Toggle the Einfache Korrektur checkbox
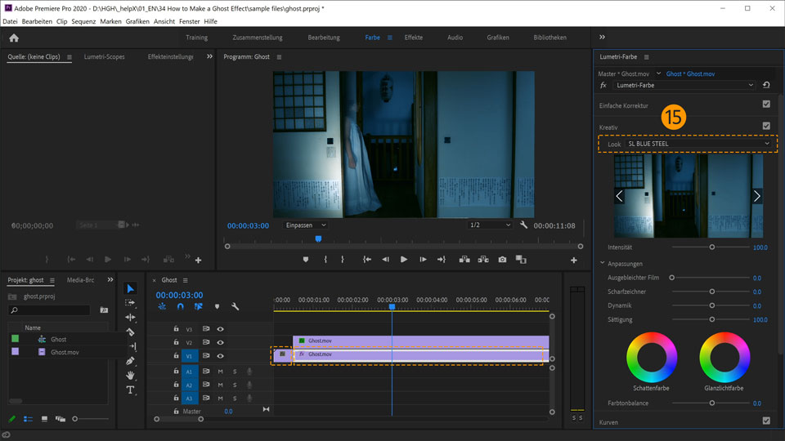This screenshot has width=785, height=441. 766,105
